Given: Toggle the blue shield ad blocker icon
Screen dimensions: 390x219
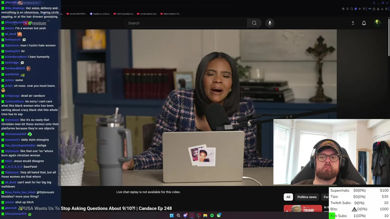Looking at the screenshot, I should 356,9.
